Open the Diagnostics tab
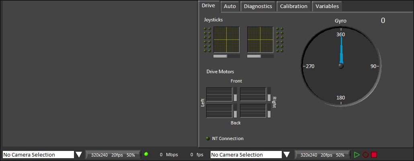 (258, 6)
